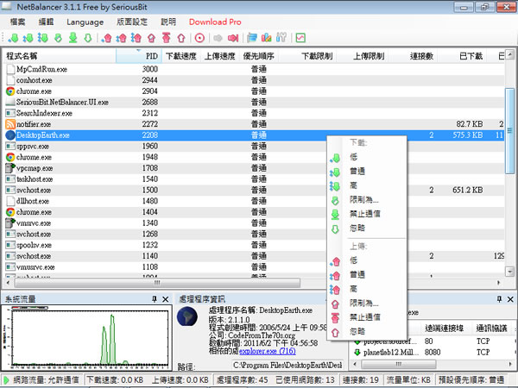518x388 pixels.
Task: Open the 版面設定 menu
Action: [132, 22]
